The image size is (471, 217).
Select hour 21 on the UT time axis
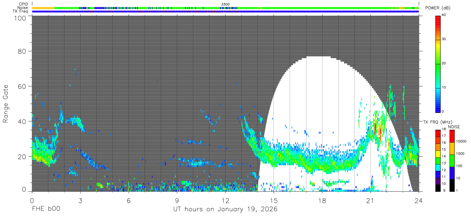(370, 200)
